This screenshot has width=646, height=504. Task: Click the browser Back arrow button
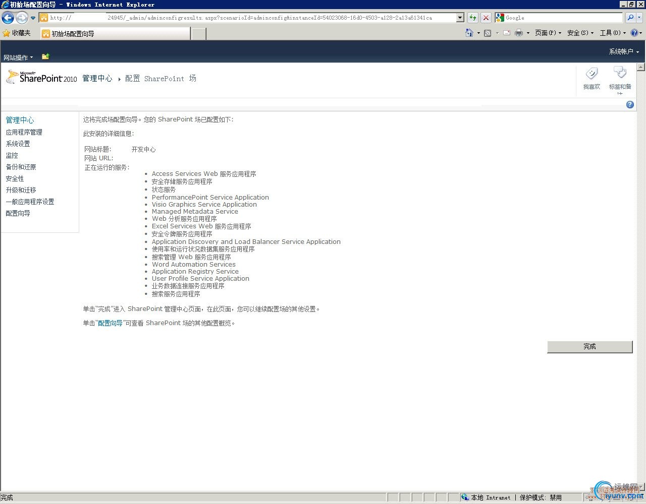point(8,18)
